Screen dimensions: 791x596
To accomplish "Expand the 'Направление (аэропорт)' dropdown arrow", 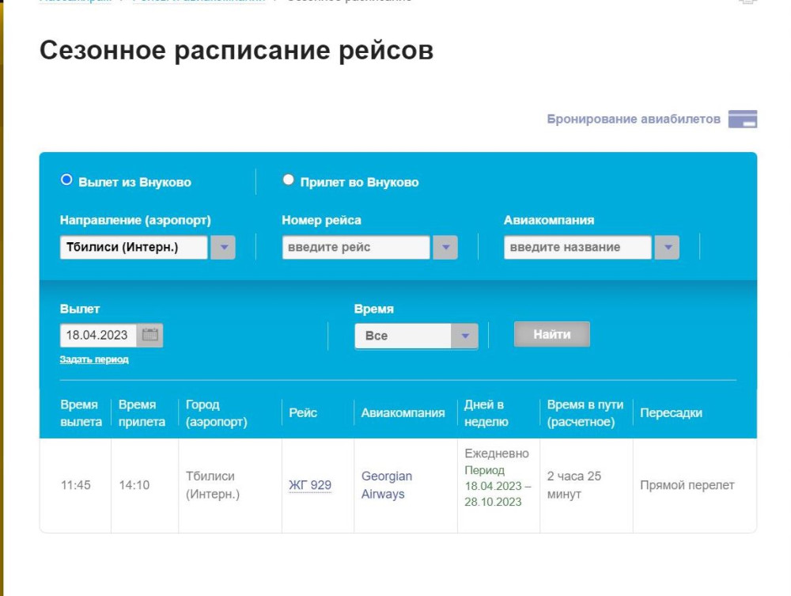I will tap(222, 248).
